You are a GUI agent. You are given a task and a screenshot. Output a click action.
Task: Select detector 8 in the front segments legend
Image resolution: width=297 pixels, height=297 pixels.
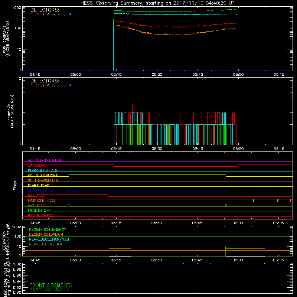[x=70, y=15]
